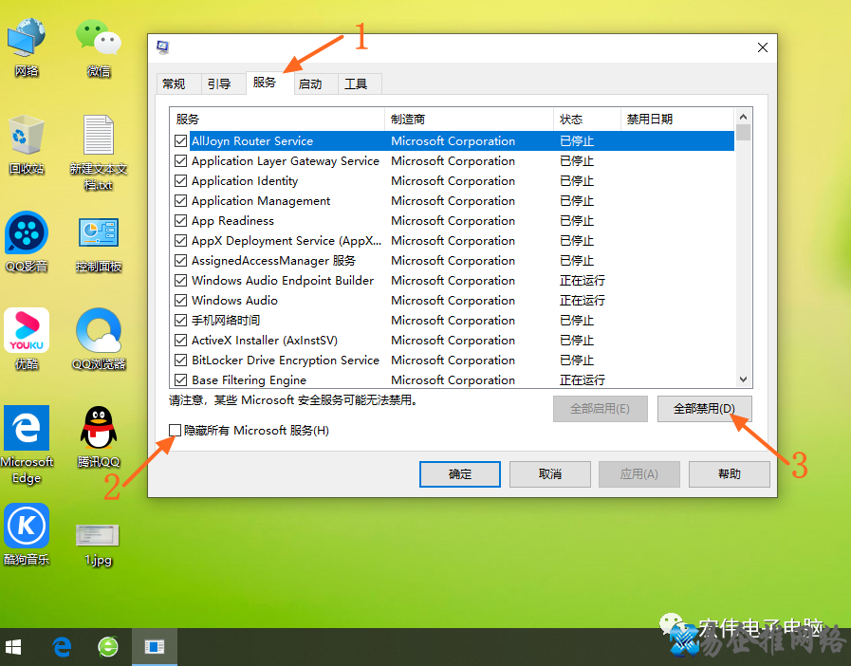
Task: Open the QQ影音 player icon
Action: tap(27, 232)
